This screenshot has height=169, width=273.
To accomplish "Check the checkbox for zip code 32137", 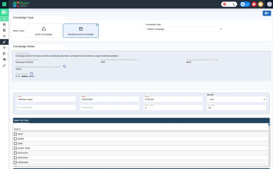I will 15,134.
